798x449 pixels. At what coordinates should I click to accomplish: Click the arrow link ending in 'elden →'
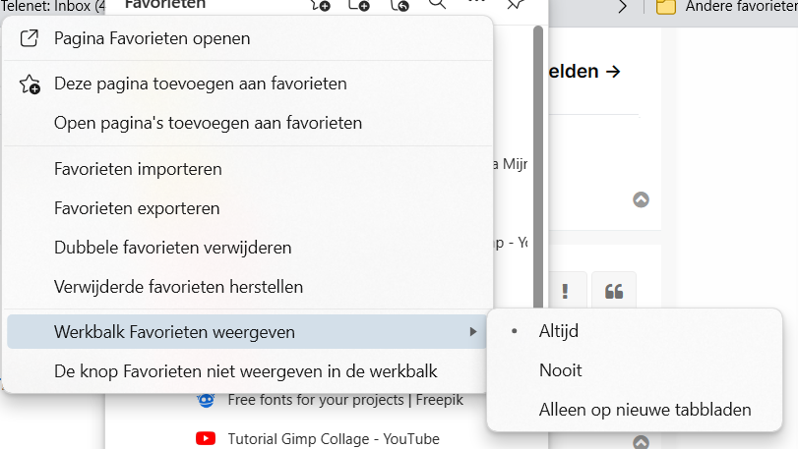click(x=584, y=72)
